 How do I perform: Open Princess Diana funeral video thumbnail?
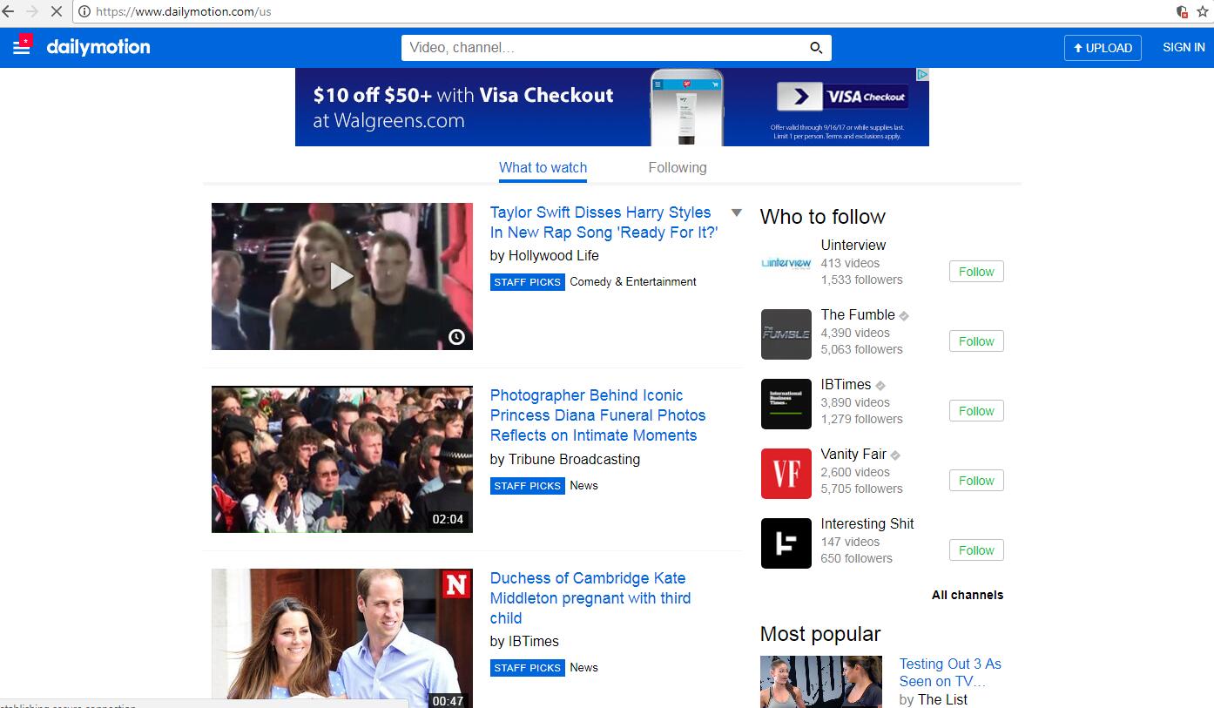(342, 460)
